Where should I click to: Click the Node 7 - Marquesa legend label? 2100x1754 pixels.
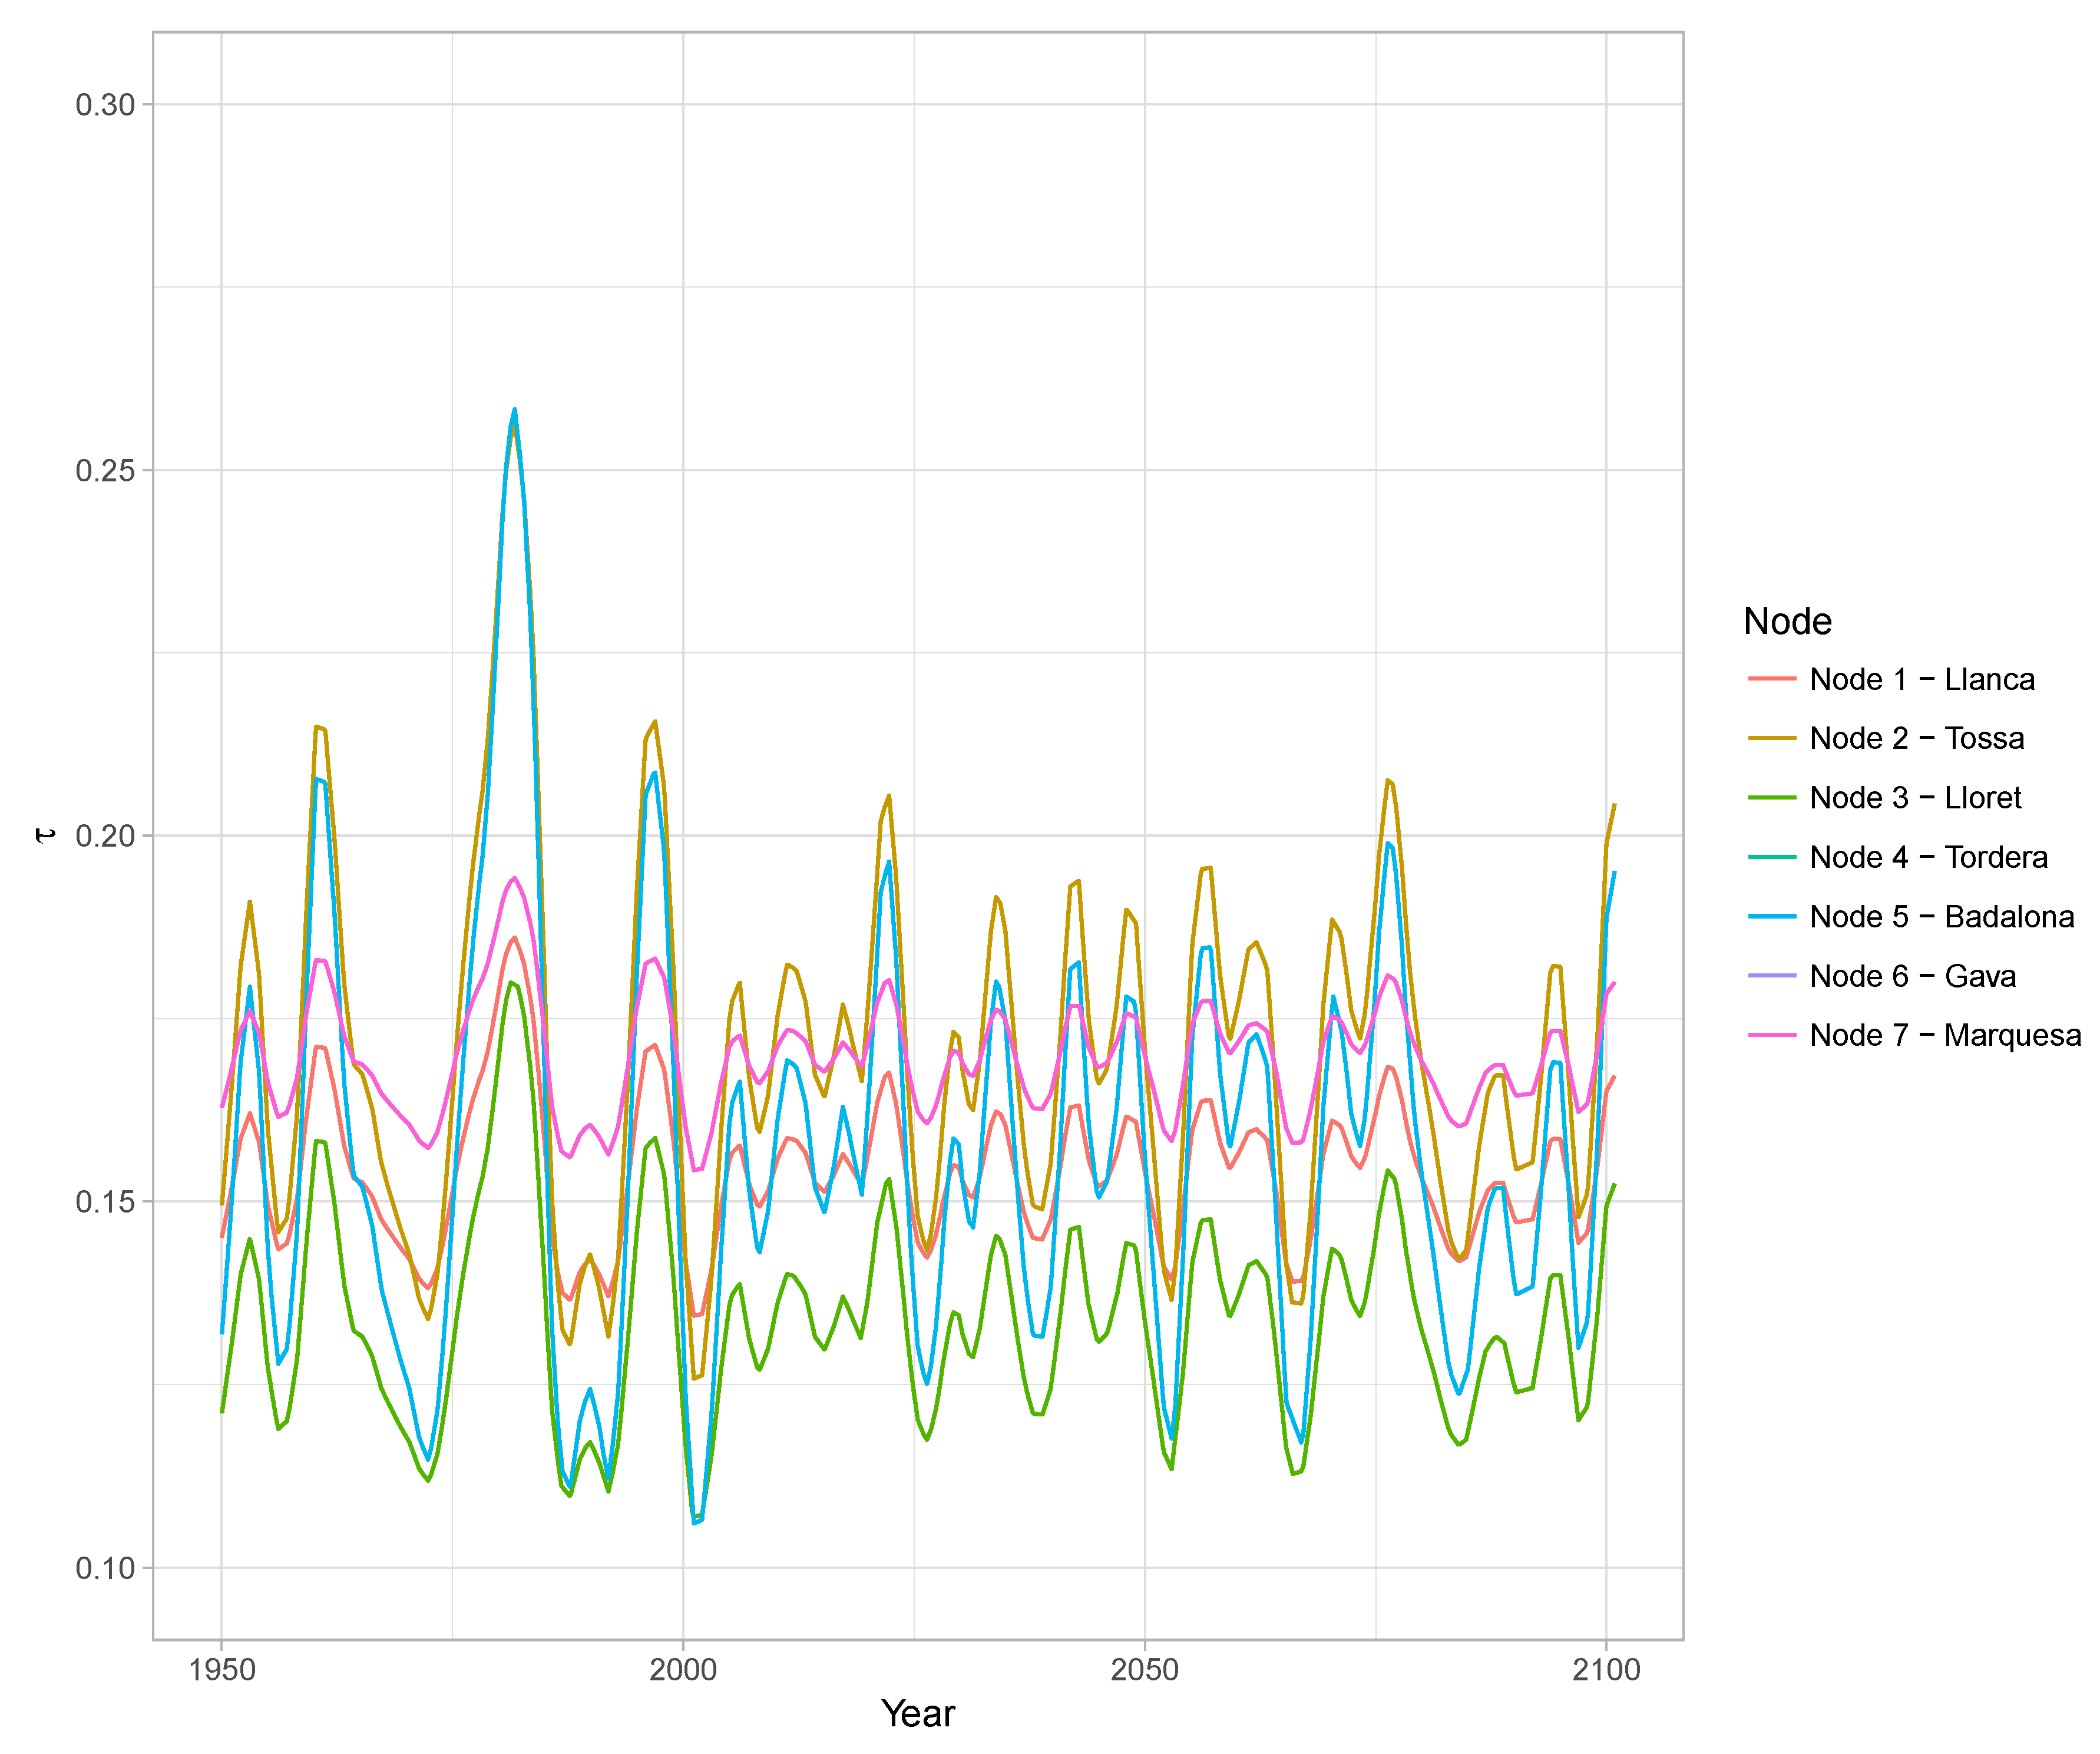click(x=1946, y=1035)
